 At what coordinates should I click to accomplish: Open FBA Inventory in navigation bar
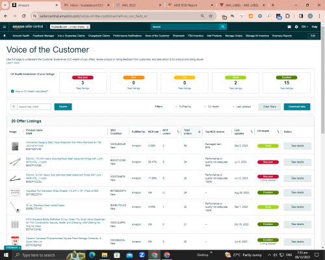[196, 36]
